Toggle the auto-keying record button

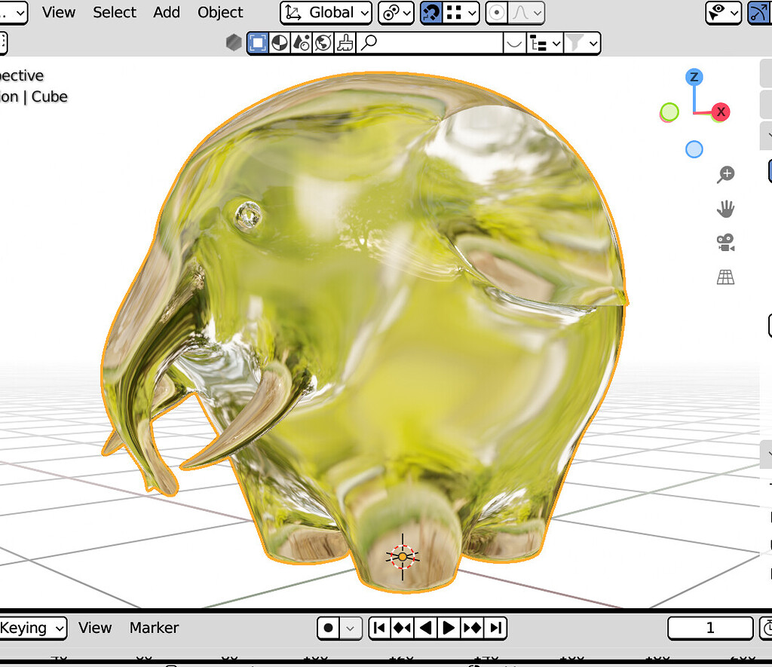[x=329, y=628]
